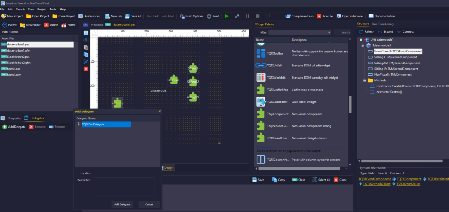Switch to the Run-Time Library tab
The height and width of the screenshot is (212, 449).
(x=382, y=24)
